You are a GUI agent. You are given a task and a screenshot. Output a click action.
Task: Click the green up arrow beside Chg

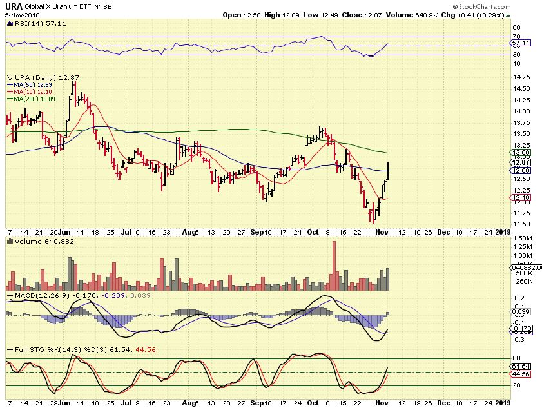(508, 15)
